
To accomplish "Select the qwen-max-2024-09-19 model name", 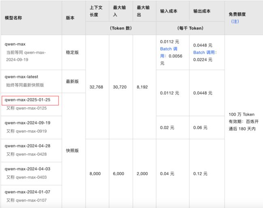I will point(28,123).
